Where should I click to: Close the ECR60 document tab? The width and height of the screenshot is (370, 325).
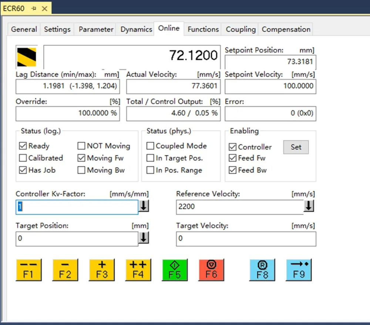[44, 9]
